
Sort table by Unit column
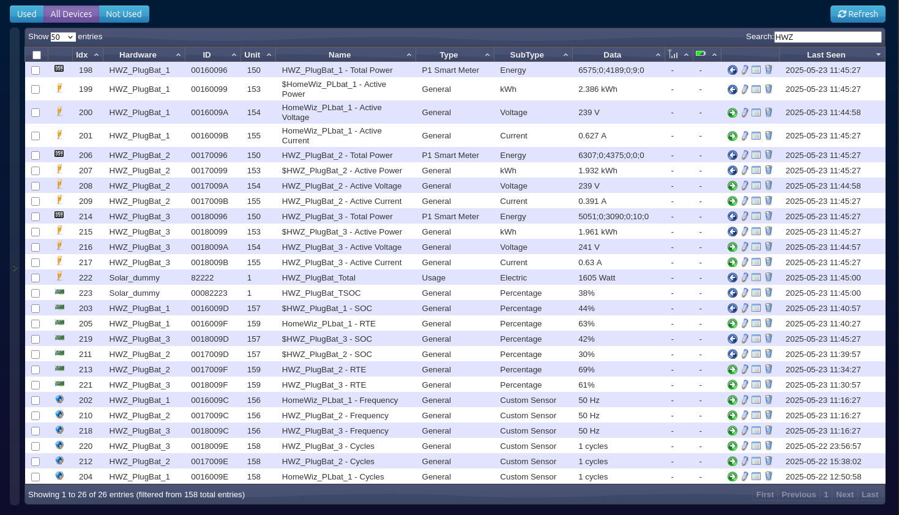258,55
